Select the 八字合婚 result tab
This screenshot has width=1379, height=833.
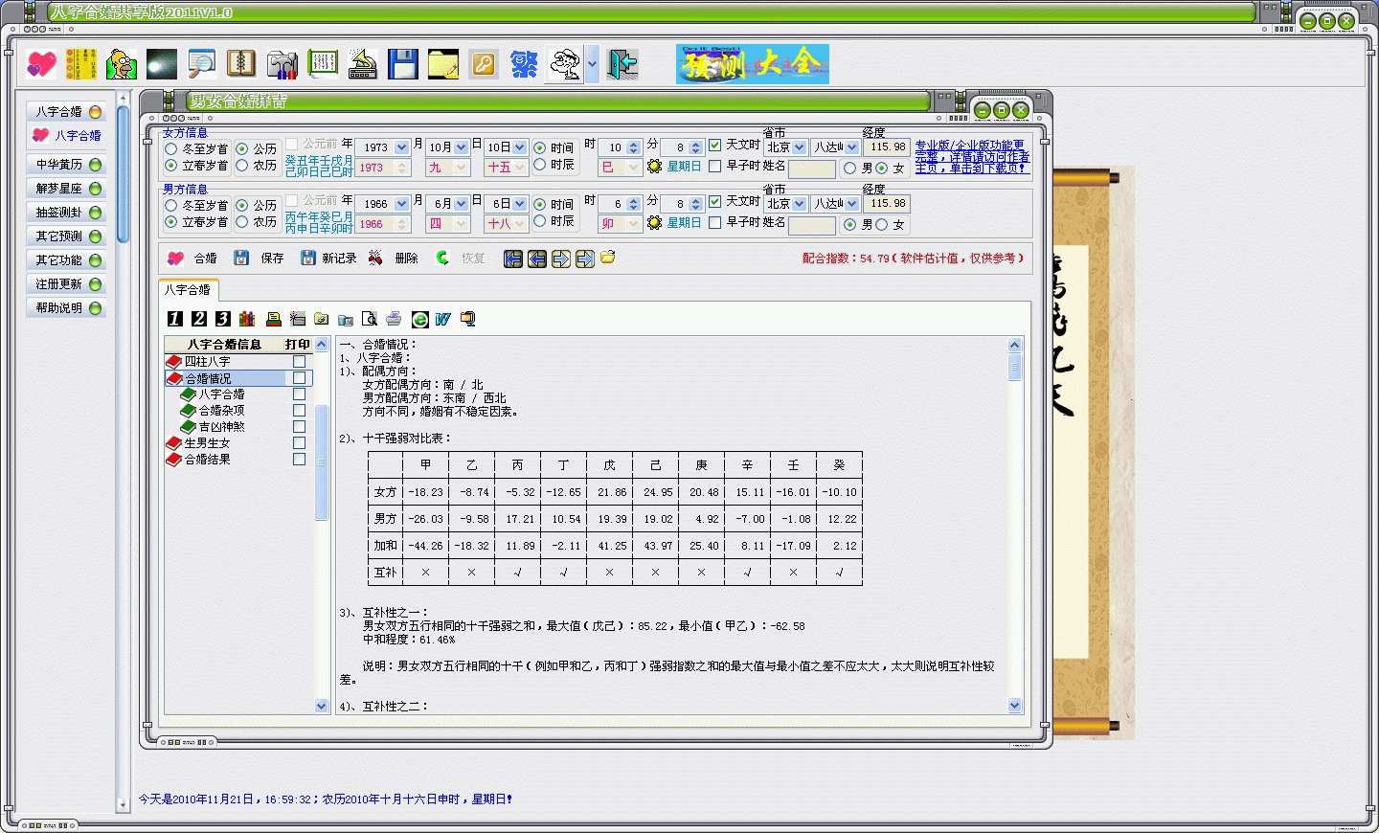188,290
